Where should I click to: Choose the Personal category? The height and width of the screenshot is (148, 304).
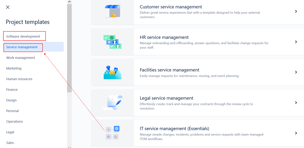pos(12,111)
